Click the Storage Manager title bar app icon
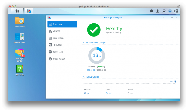The image size is (188, 112). click(49, 18)
